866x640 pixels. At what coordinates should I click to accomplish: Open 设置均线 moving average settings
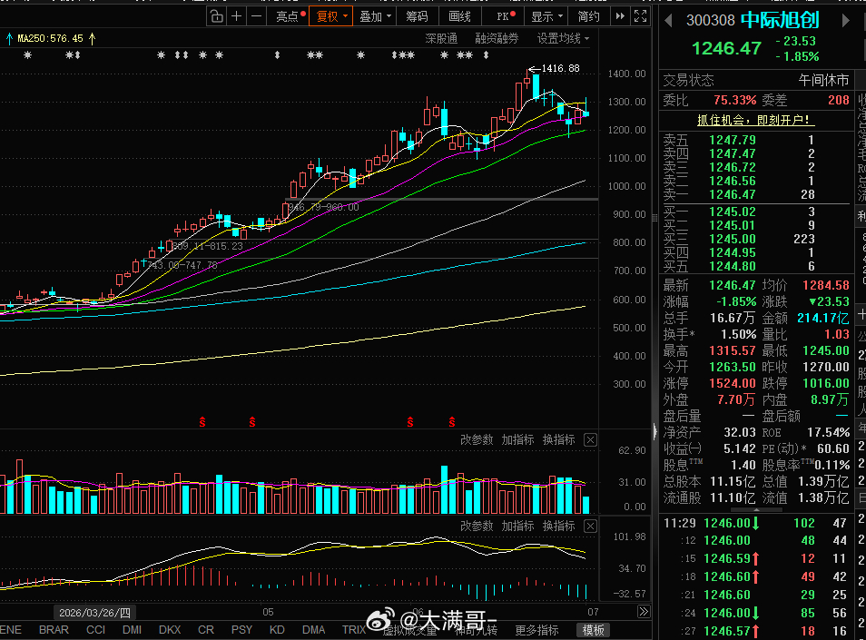[564, 39]
